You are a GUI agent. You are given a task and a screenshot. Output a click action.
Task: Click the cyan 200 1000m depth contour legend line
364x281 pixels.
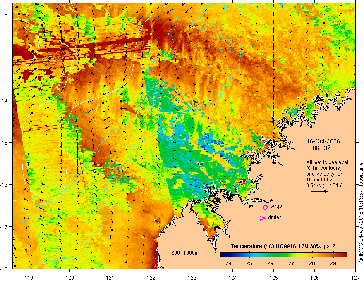(180, 257)
